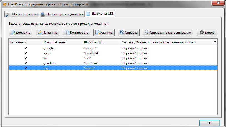Click the *google* URL pattern cell
Screen dimensions: 226x127
click(x=90, y=48)
